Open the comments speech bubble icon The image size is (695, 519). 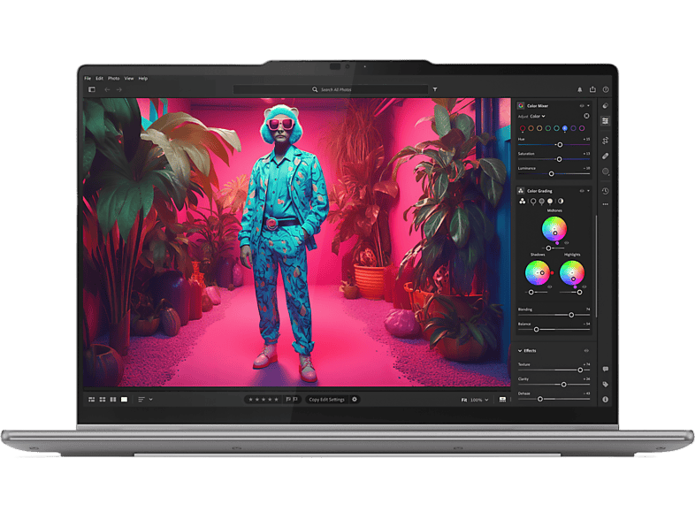[606, 369]
